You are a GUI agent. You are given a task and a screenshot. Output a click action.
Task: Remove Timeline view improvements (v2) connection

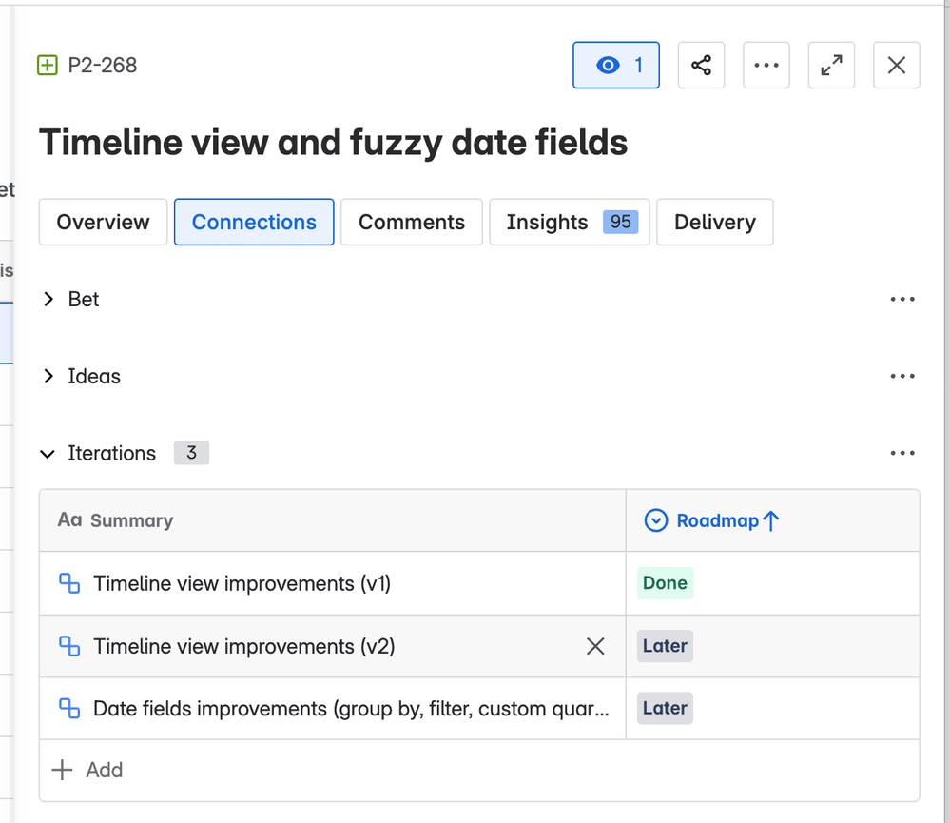pyautogui.click(x=595, y=647)
